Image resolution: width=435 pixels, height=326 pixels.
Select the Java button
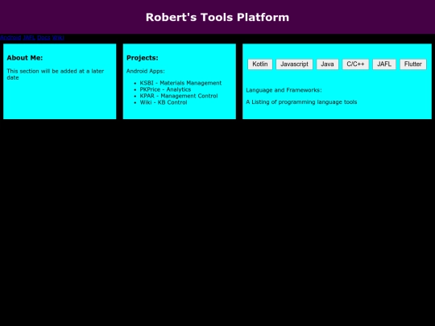pos(327,64)
